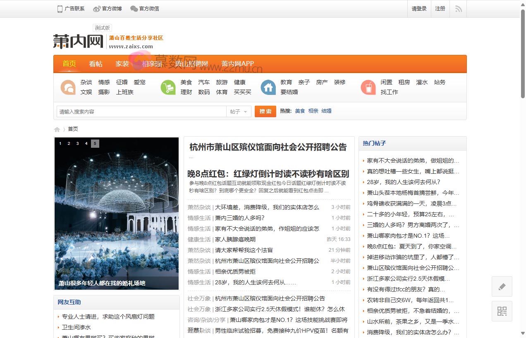Image resolution: width=526 pixels, height=338 pixels.
Task: Show the QR code via the floating icon
Action: (x=502, y=311)
